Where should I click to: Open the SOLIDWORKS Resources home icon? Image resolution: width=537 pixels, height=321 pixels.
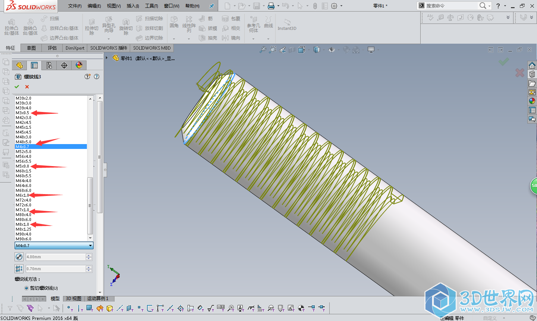(532, 65)
